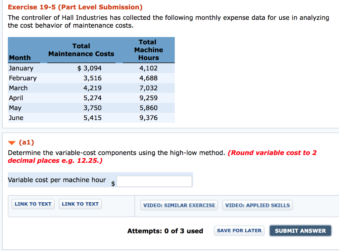This screenshot has width=339, height=251.
Task: Click the May machine hours value 5,860
Action: coord(148,108)
